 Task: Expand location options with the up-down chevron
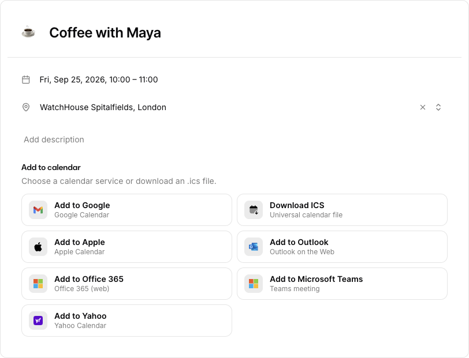[x=438, y=107]
